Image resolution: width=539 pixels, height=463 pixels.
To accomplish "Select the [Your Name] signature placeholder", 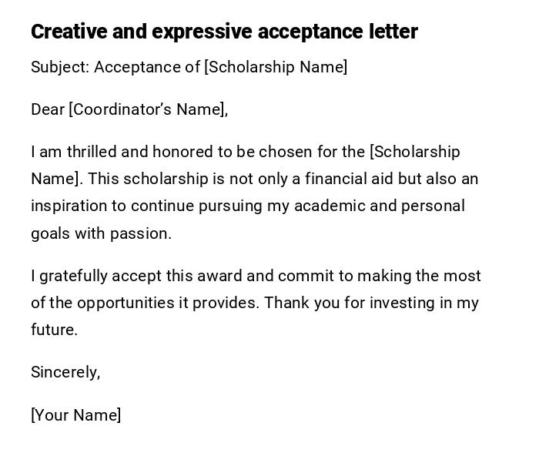I will 75,415.
